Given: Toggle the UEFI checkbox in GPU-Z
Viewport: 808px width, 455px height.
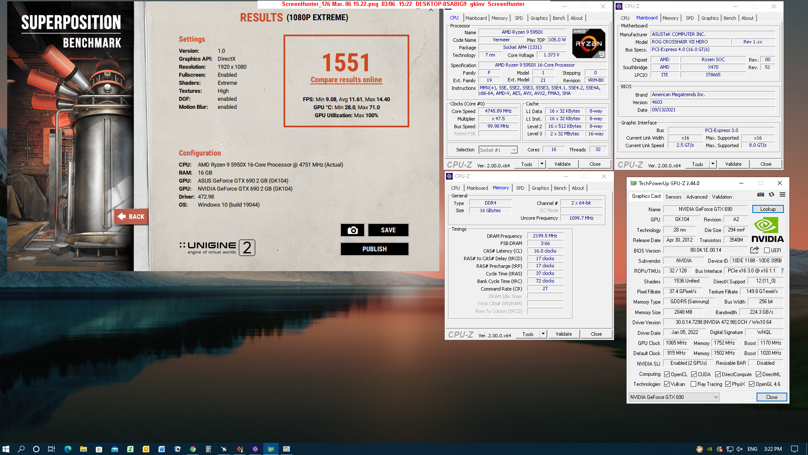Looking at the screenshot, I should (767, 250).
